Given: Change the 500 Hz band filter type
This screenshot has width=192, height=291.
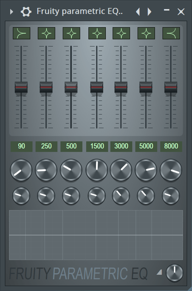Looking at the screenshot, I should pos(71,33).
